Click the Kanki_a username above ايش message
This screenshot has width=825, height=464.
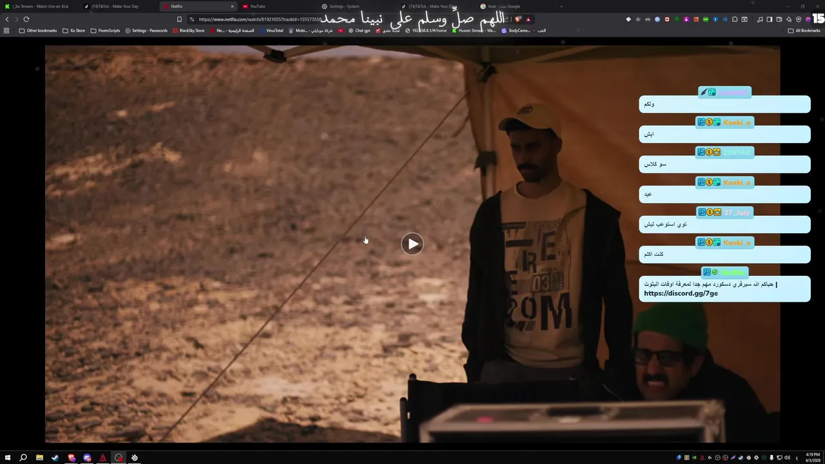(x=737, y=122)
